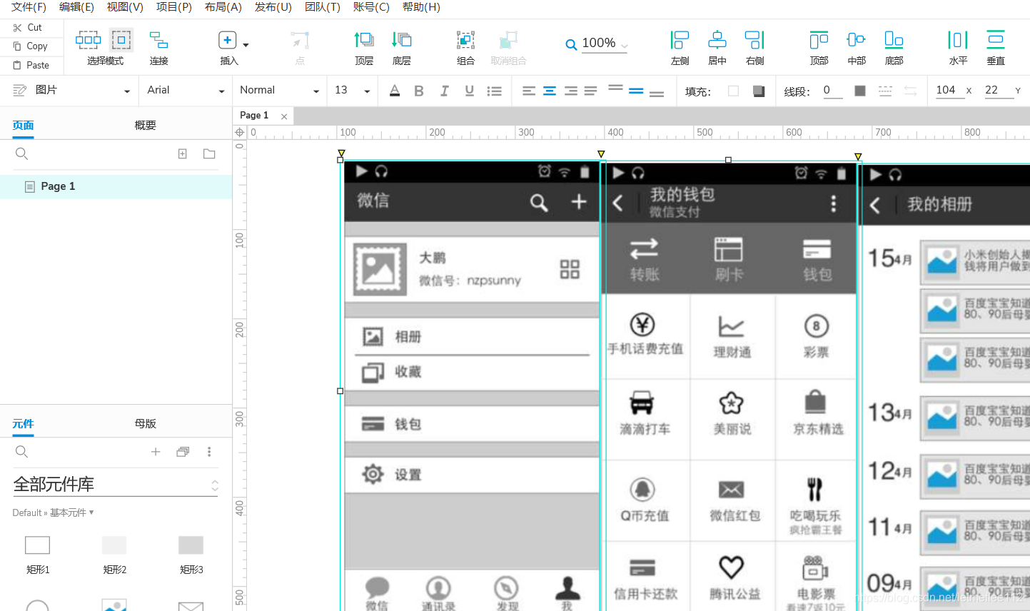Viewport: 1030px width, 611px height.
Task: Open the 发布(U) menu
Action: coord(273,7)
